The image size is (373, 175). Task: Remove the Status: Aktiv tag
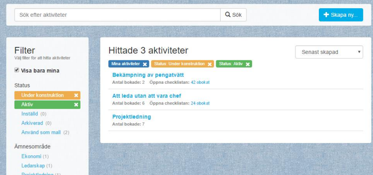248,64
